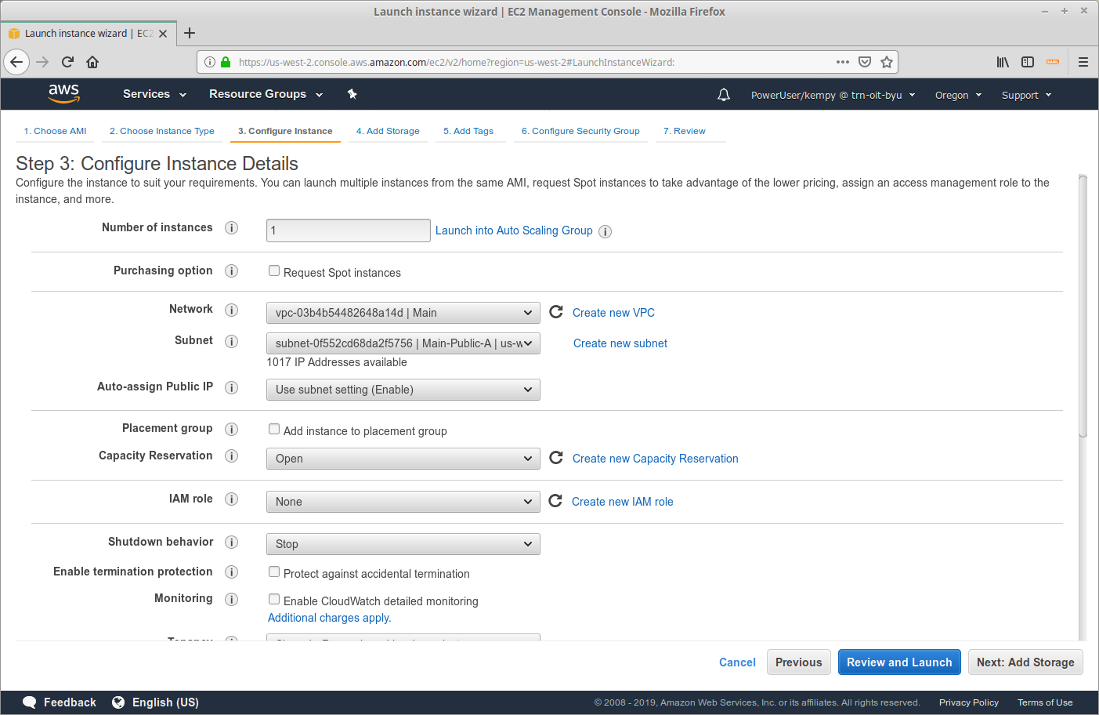Go to step 1 Choose AMI

55,131
